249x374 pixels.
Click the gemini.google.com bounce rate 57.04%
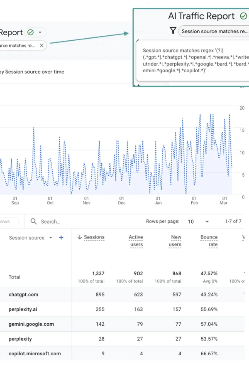coord(209,324)
